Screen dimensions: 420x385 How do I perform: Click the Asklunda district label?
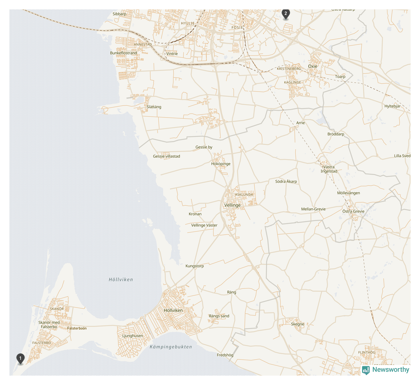(244, 195)
